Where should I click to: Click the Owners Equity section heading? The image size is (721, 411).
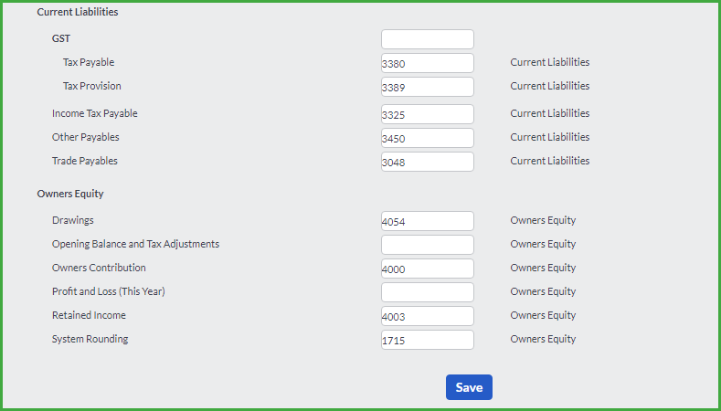[x=69, y=194]
